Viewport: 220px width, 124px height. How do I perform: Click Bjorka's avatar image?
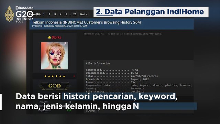click(55, 56)
